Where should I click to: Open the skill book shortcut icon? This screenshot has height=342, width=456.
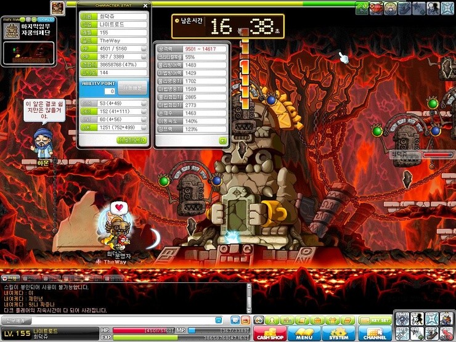point(348,320)
